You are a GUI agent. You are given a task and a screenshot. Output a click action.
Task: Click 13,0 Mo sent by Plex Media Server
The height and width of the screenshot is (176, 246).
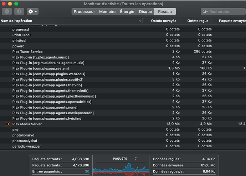click(x=173, y=124)
